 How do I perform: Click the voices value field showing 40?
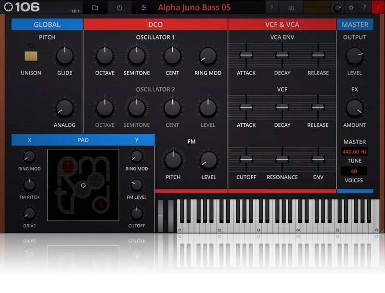pyautogui.click(x=354, y=171)
